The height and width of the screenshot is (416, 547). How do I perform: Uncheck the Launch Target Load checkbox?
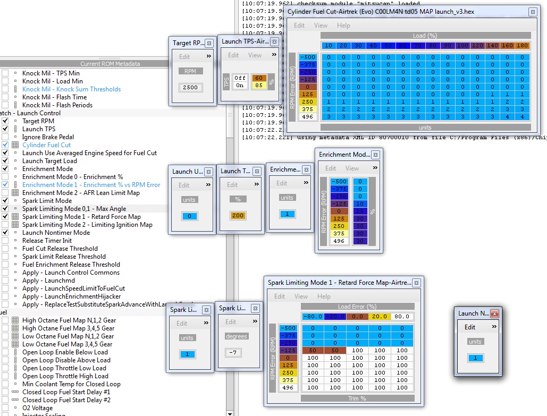click(5, 161)
